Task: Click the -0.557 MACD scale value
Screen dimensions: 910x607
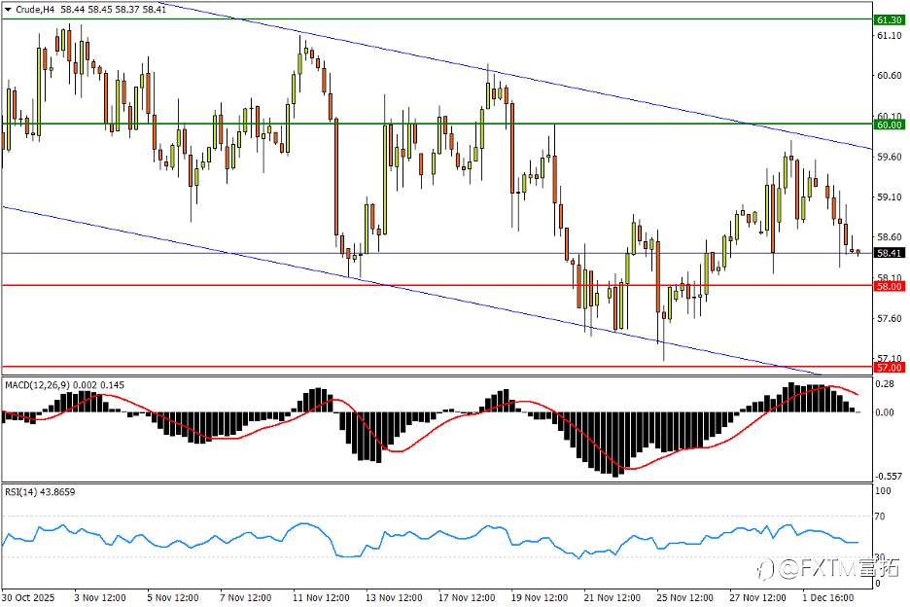Action: (x=889, y=477)
